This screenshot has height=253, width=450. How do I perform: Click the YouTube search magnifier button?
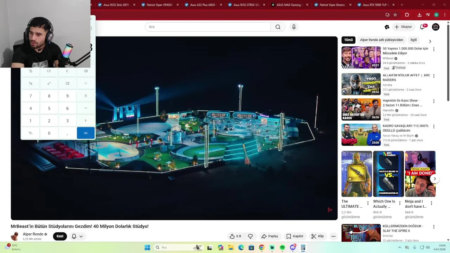(278, 27)
